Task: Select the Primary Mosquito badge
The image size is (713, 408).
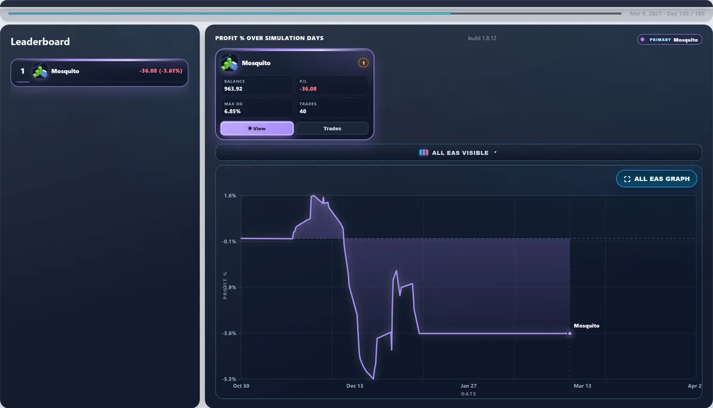Action: 669,39
